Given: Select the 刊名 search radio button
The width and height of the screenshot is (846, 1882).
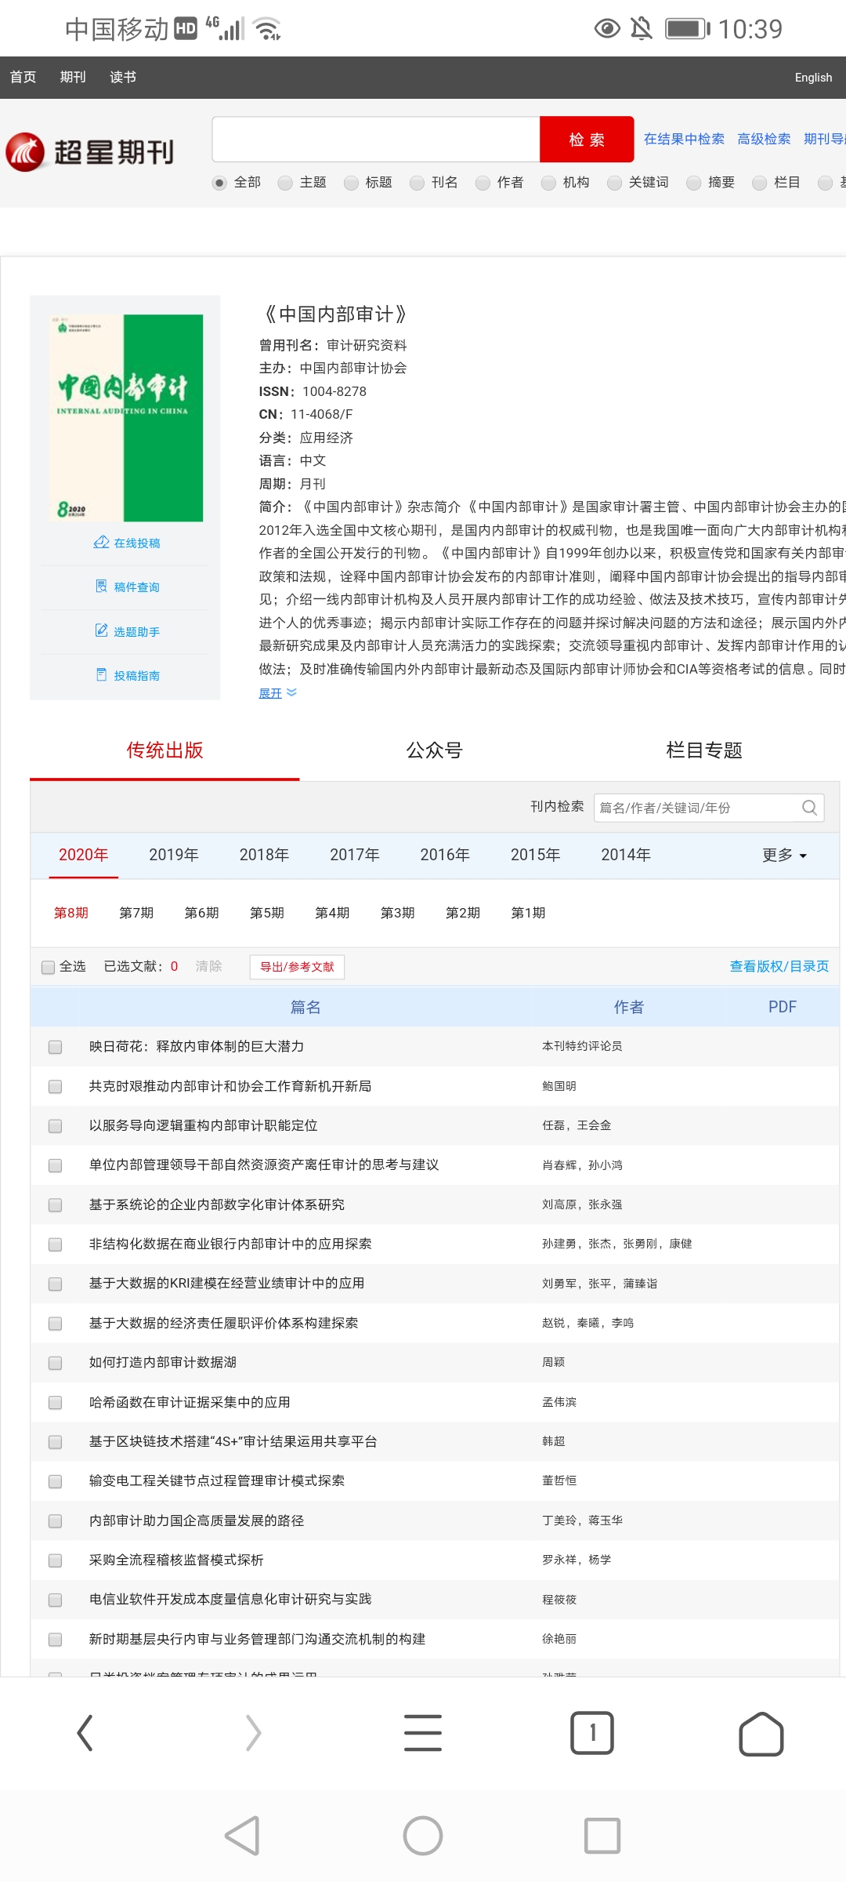Looking at the screenshot, I should [x=417, y=183].
